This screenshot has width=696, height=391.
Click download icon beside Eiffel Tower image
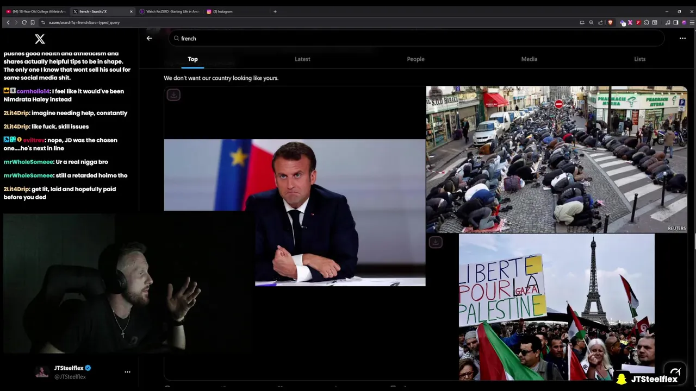coord(436,242)
